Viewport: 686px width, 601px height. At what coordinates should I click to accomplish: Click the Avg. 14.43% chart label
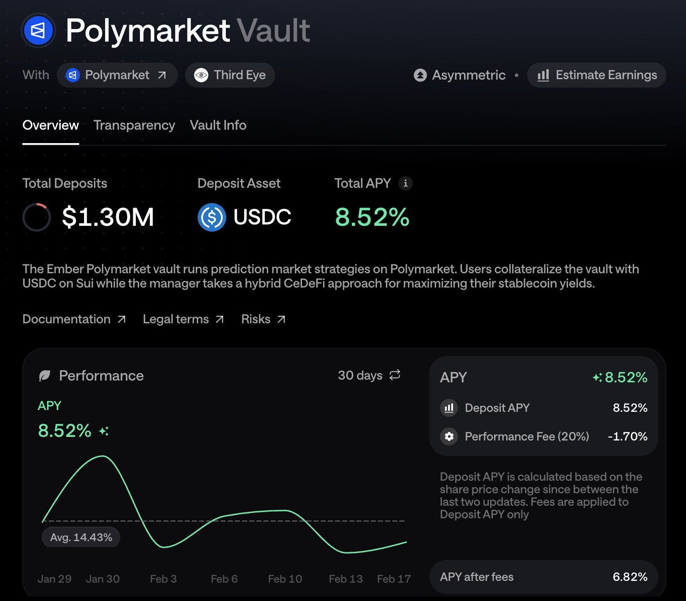[x=81, y=538]
